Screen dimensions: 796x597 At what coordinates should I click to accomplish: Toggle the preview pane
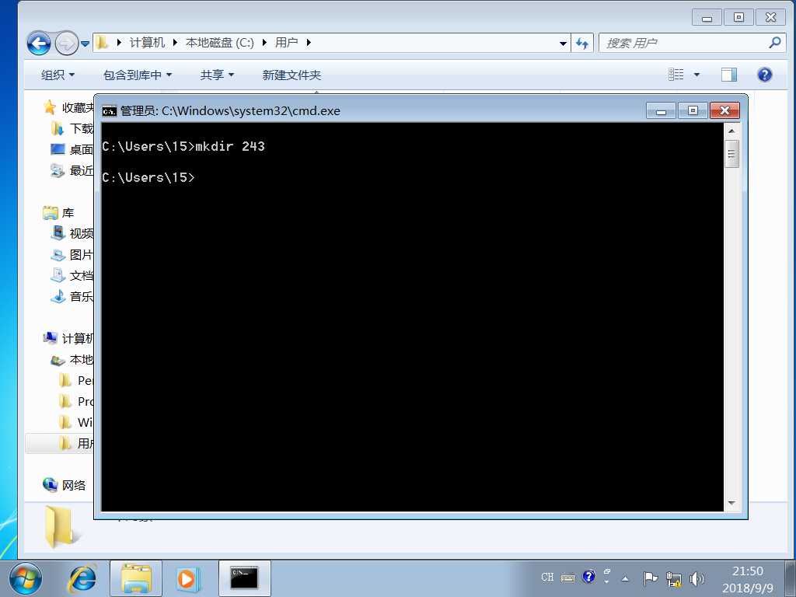point(729,75)
